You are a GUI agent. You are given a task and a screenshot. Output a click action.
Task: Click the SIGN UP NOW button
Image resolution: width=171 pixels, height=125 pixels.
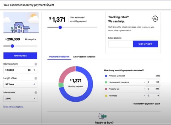click(145, 44)
